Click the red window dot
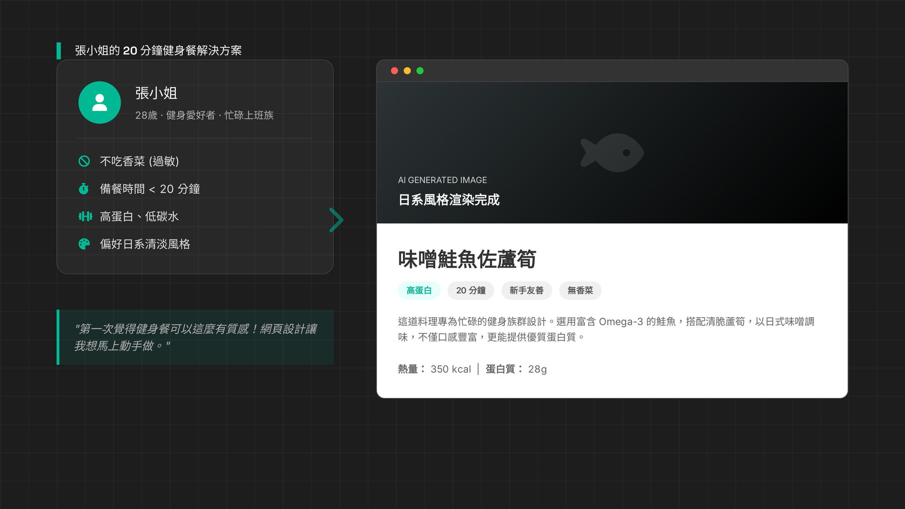 395,71
